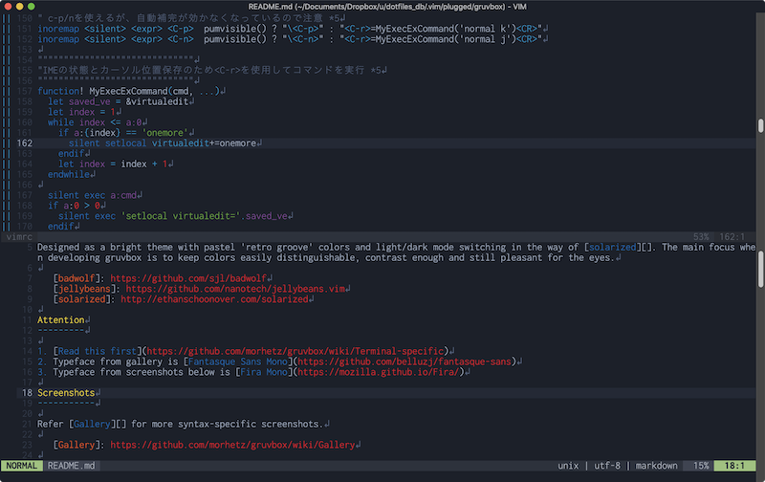
Task: Click the badwolf GitHub URL
Action: coord(188,278)
